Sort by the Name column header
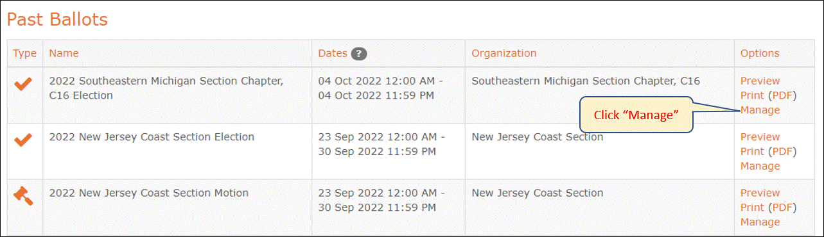The width and height of the screenshot is (824, 237). (x=64, y=53)
